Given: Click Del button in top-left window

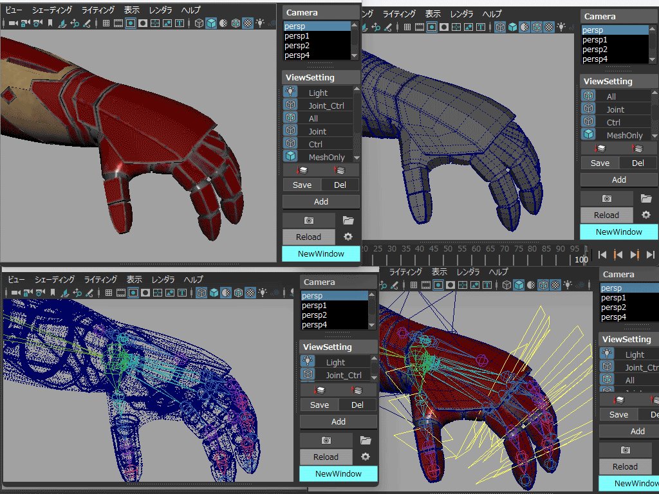Looking at the screenshot, I should 340,185.
